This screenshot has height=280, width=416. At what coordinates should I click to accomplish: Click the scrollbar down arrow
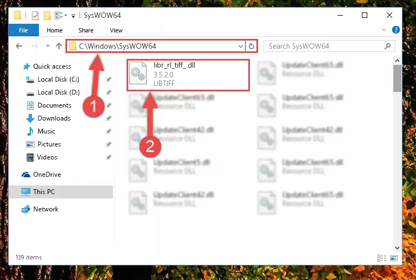pyautogui.click(x=397, y=248)
